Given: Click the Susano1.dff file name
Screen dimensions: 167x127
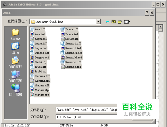Looking at the screenshot, I should [x=73, y=44].
